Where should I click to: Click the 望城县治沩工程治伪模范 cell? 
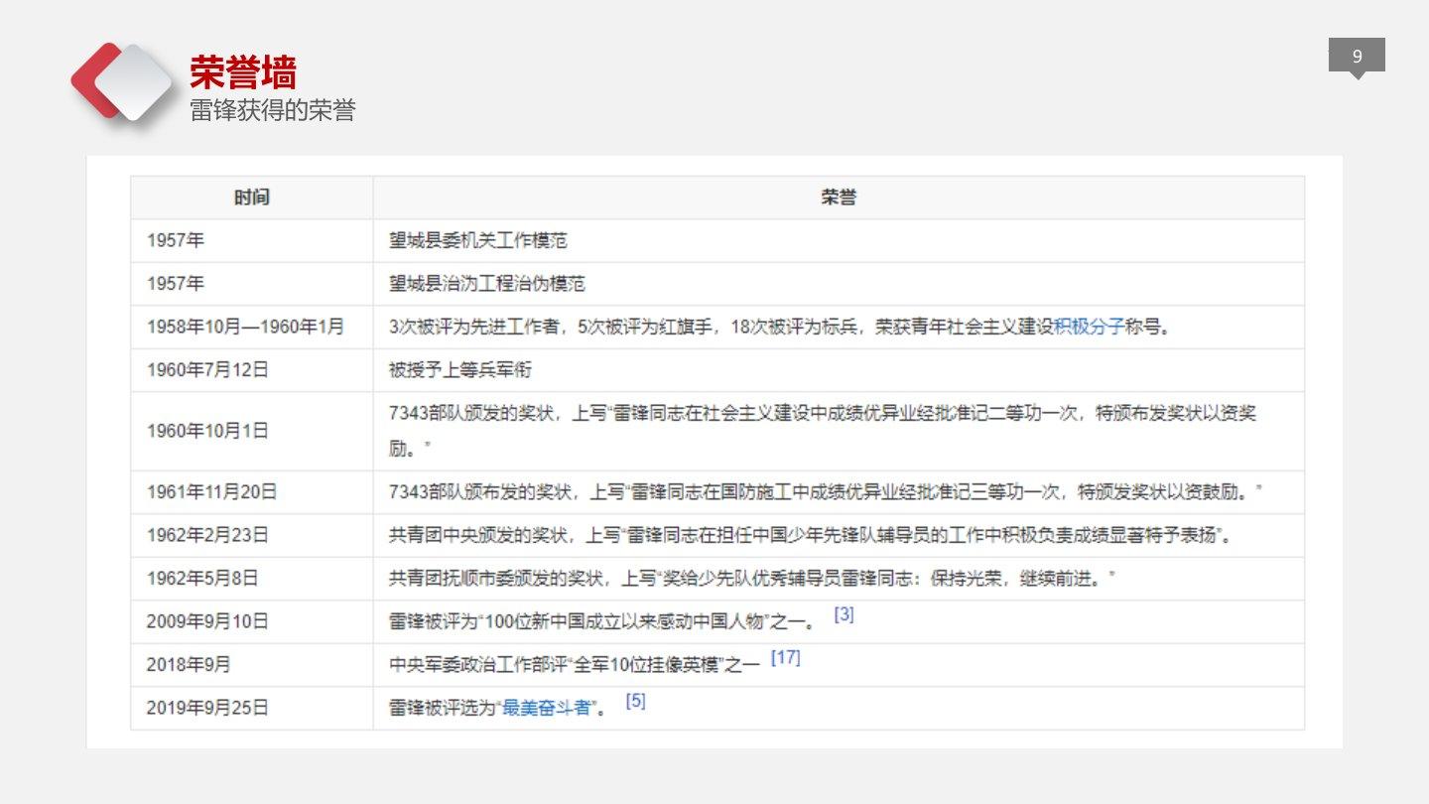coord(486,284)
